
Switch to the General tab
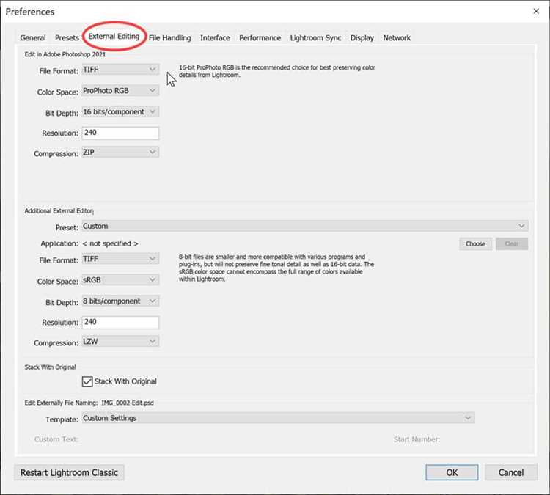click(32, 38)
